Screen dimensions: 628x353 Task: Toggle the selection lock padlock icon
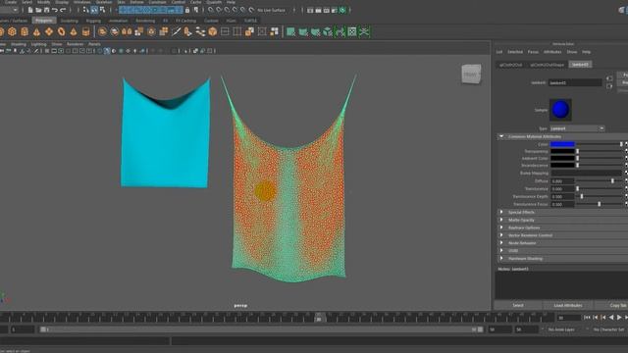187,10
